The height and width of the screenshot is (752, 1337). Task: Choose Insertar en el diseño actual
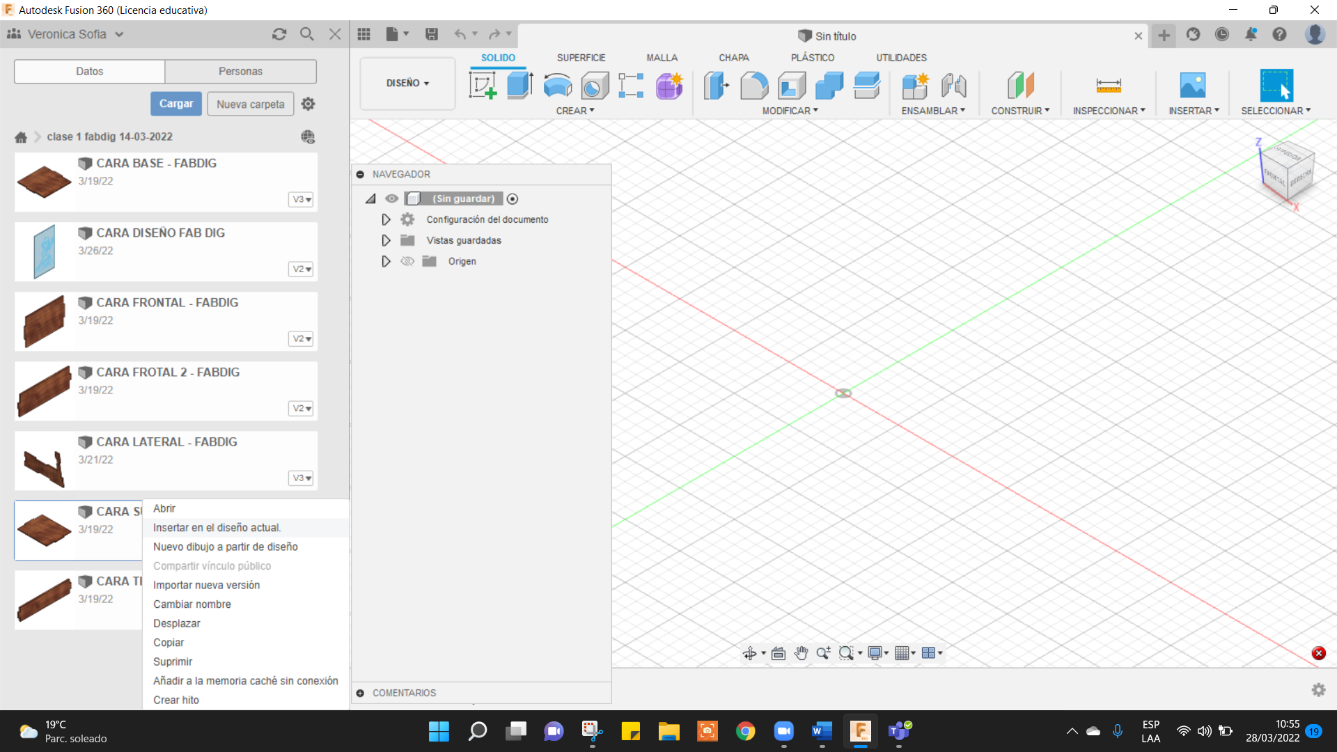tap(217, 528)
